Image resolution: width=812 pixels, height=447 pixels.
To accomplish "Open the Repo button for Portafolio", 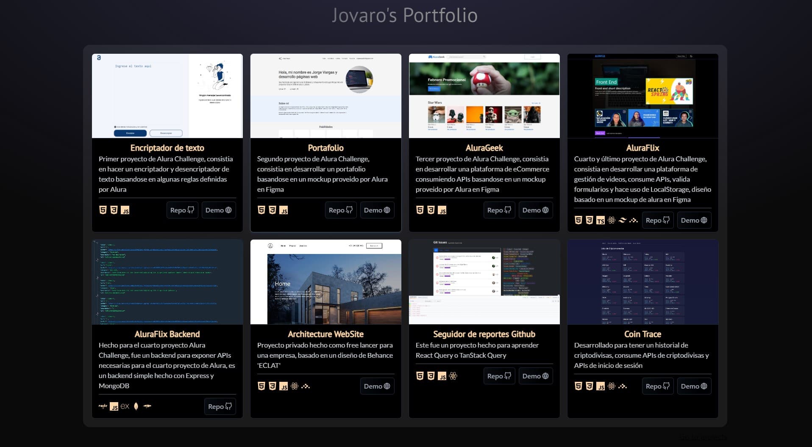I will 341,210.
